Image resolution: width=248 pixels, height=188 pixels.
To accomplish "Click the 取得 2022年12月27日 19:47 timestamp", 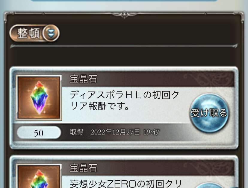I will pyautogui.click(x=114, y=132).
